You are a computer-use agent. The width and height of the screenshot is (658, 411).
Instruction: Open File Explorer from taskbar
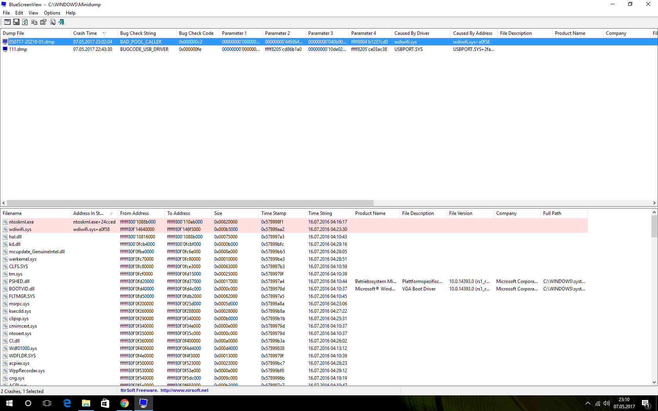[86, 403]
